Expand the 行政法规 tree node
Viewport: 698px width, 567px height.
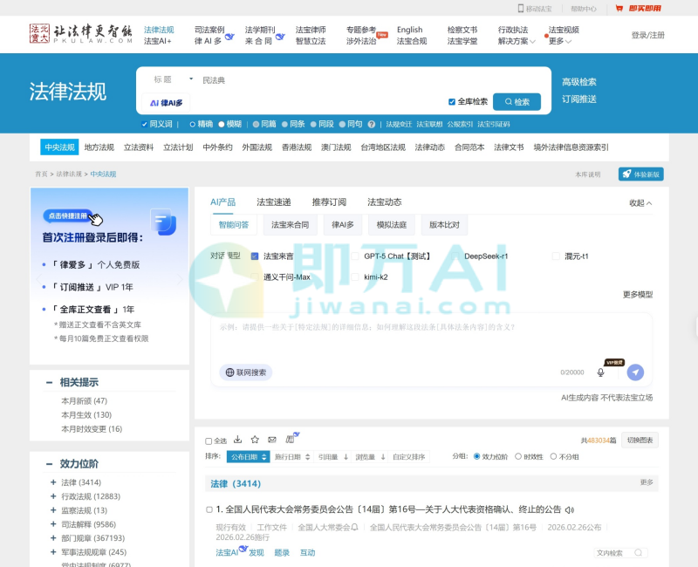(x=53, y=496)
